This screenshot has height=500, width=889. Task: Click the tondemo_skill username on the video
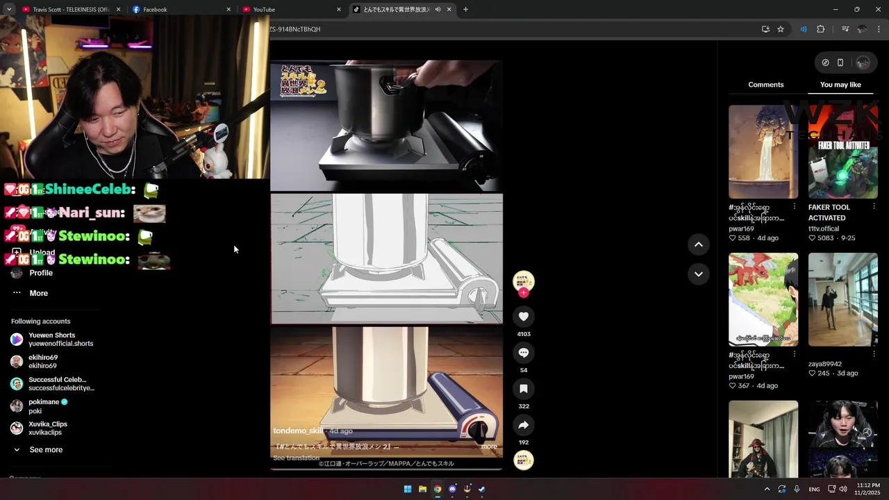(298, 431)
